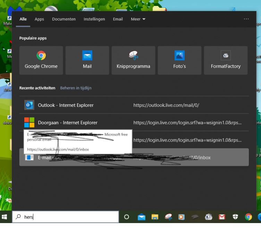Click the Chrome icon in the taskbar

click(249, 217)
